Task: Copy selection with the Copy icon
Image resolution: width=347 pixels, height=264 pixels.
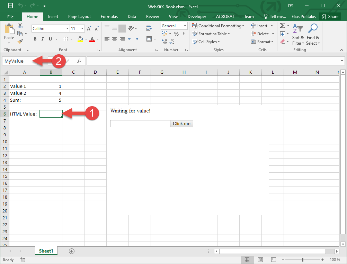Action: [20, 34]
